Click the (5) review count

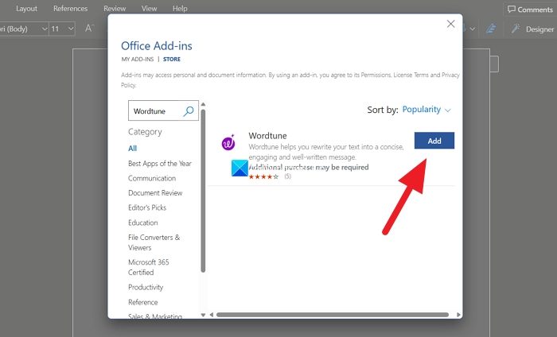click(x=287, y=176)
